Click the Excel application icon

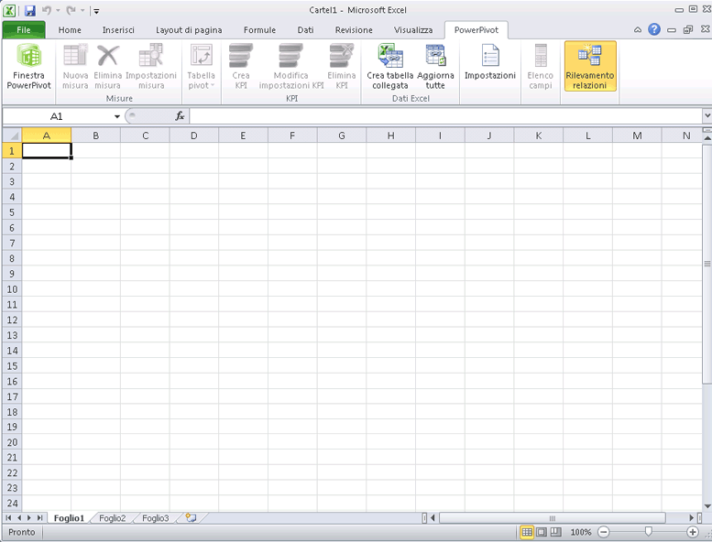coord(9,10)
